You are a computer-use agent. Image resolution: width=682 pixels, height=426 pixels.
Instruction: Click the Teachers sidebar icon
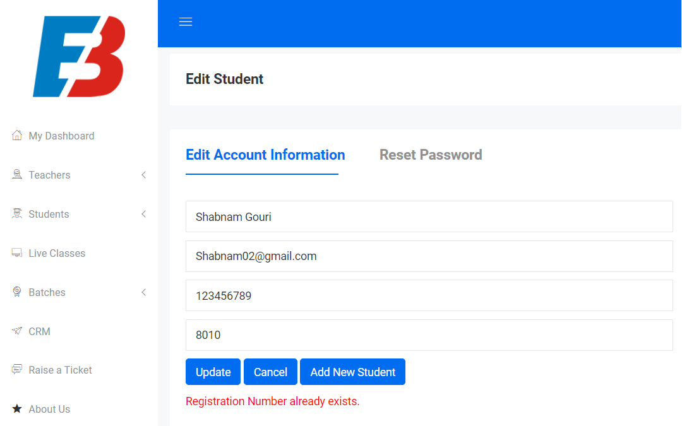point(17,175)
